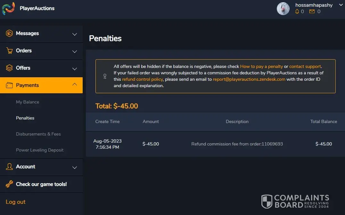The image size is (345, 215).
Task: Click the user profile avatar
Action: pyautogui.click(x=283, y=9)
